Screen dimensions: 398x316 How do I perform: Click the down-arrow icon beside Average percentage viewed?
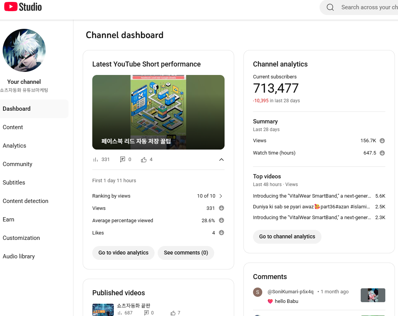(221, 221)
